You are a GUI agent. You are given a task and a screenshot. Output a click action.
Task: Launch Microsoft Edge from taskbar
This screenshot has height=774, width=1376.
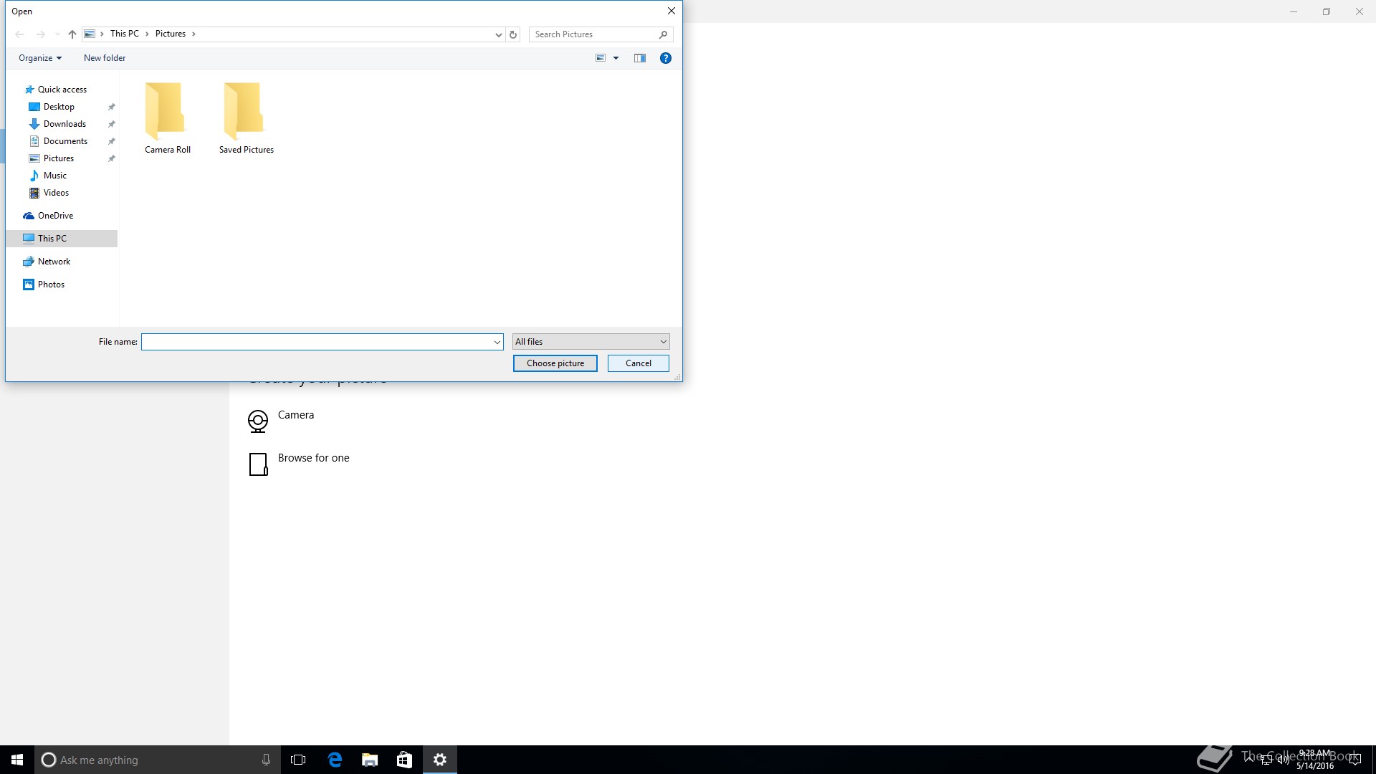(335, 760)
